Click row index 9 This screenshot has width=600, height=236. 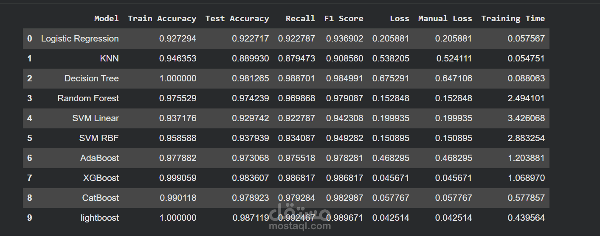pyautogui.click(x=29, y=218)
